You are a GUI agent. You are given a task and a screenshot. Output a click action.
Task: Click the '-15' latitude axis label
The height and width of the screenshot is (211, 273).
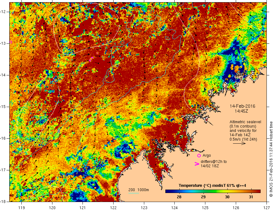[x=3, y=107]
